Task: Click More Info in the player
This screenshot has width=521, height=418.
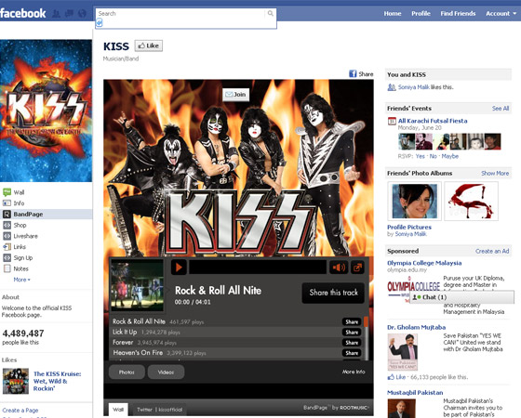Action: pyautogui.click(x=354, y=372)
